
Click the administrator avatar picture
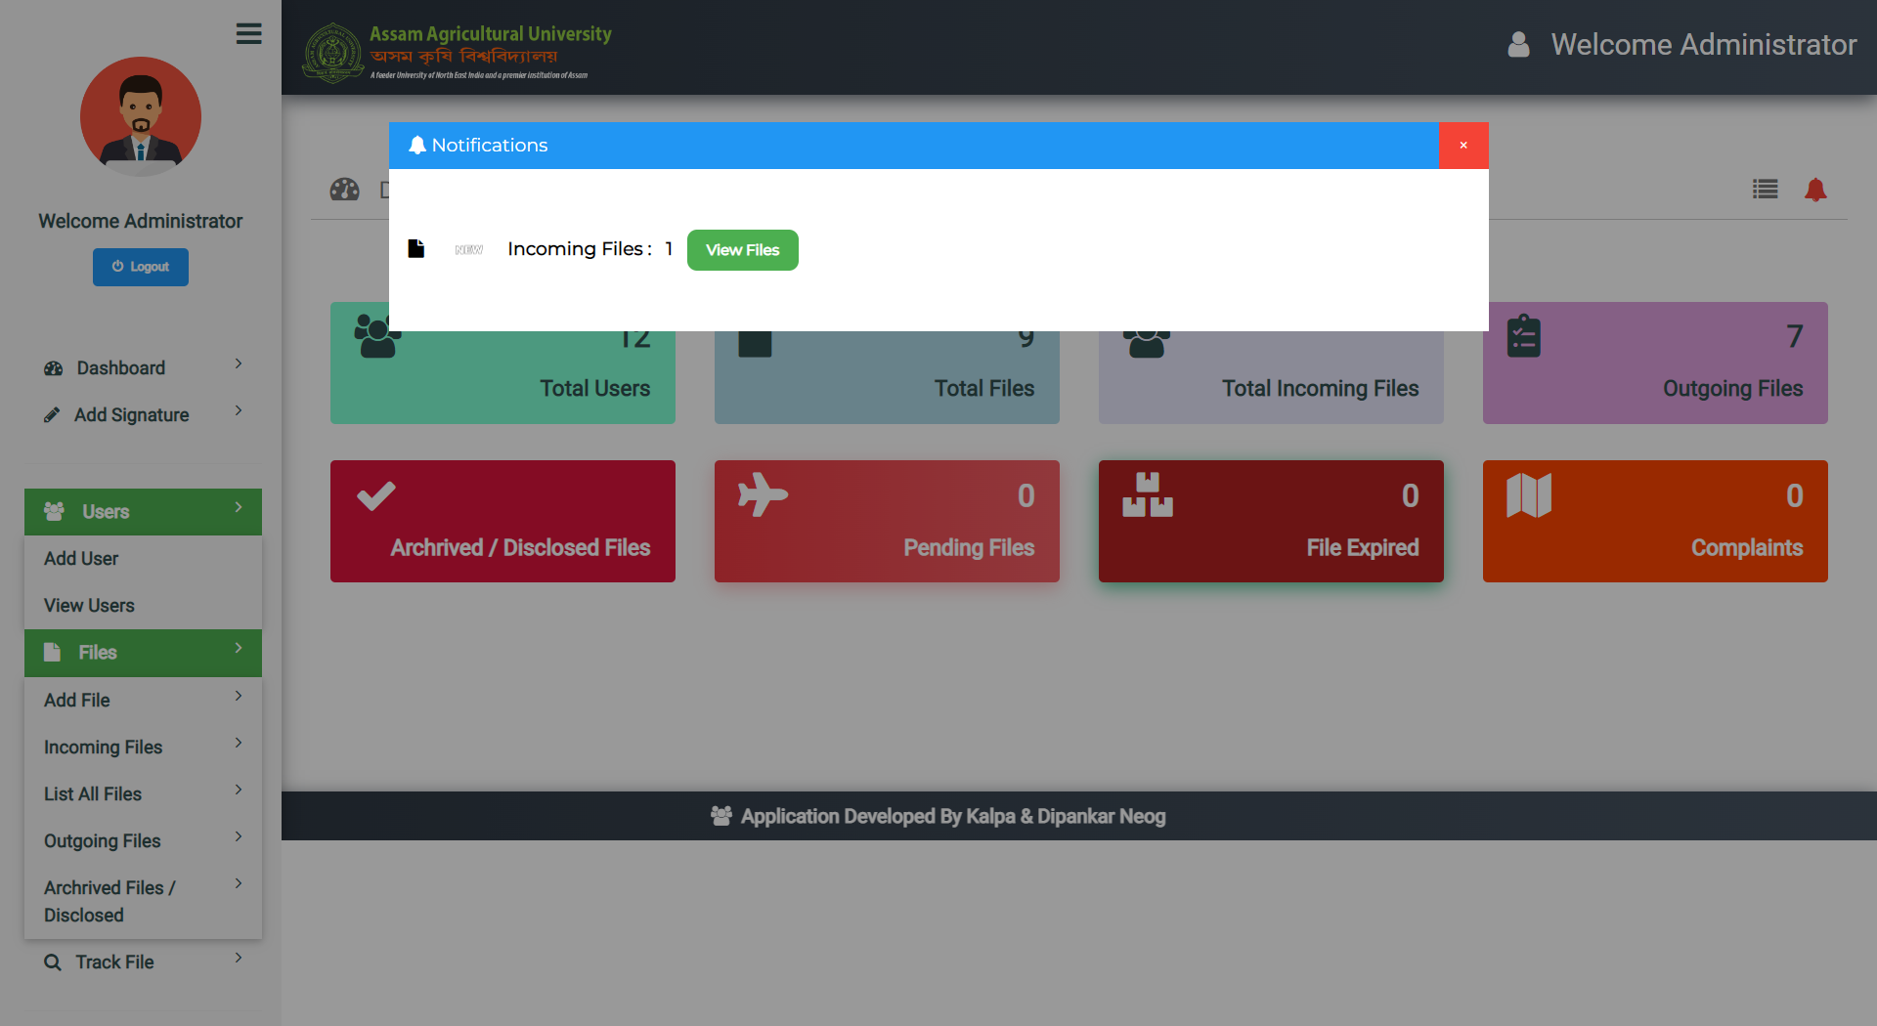pyautogui.click(x=141, y=117)
